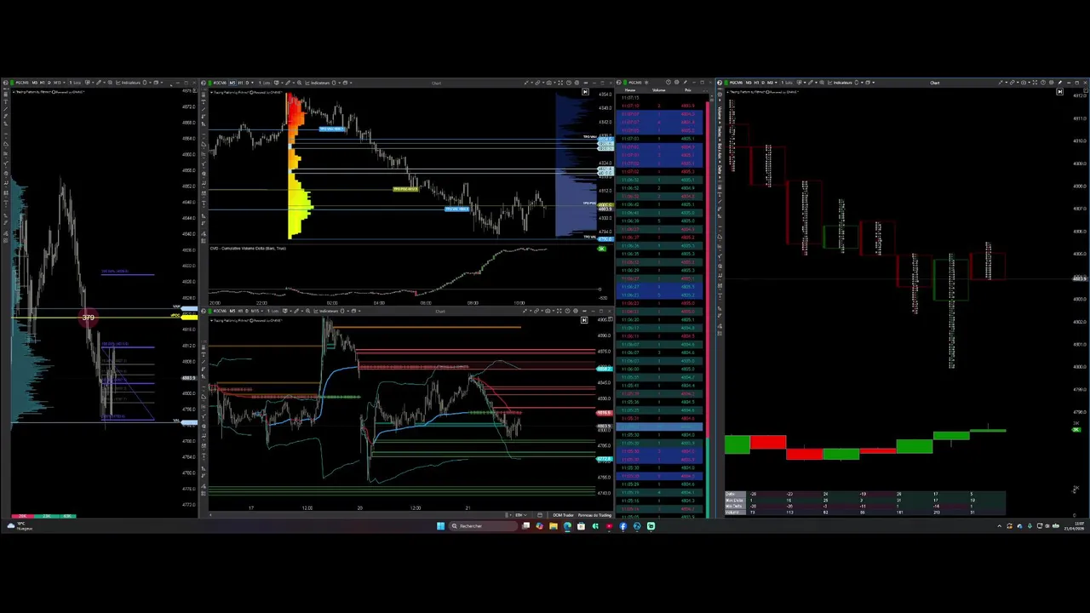Viewport: 1090px width, 613px height.
Task: Open DOM Trader button below bottom chart
Action: (563, 515)
